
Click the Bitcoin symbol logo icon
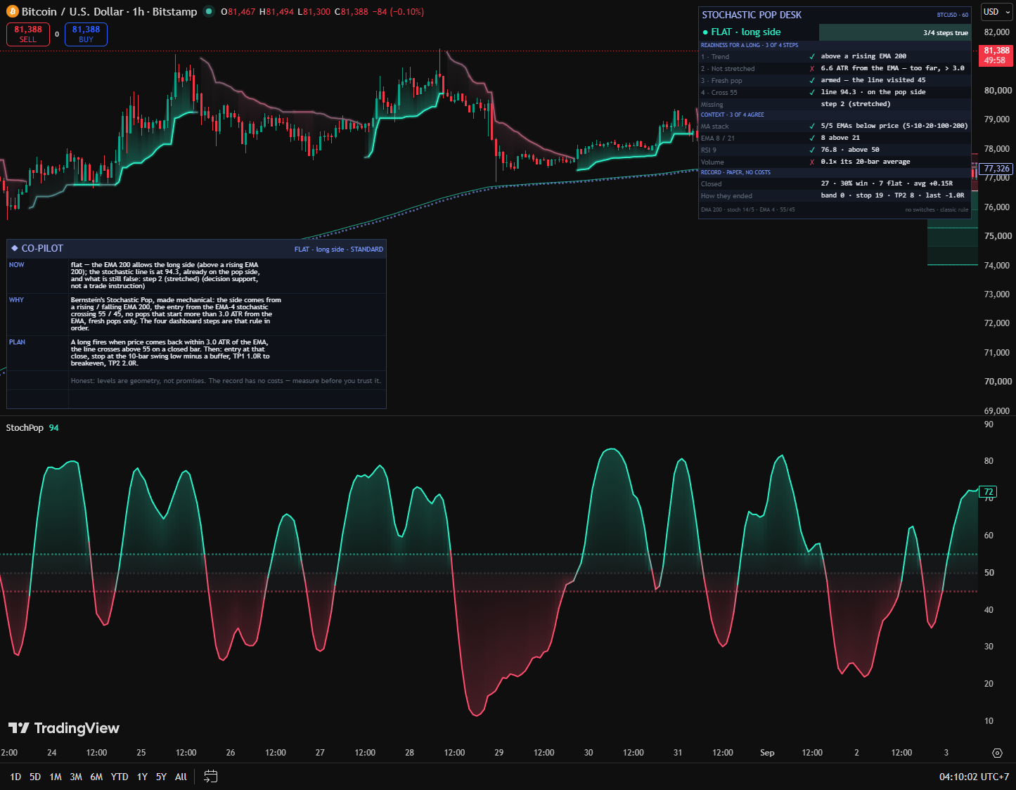pos(12,12)
